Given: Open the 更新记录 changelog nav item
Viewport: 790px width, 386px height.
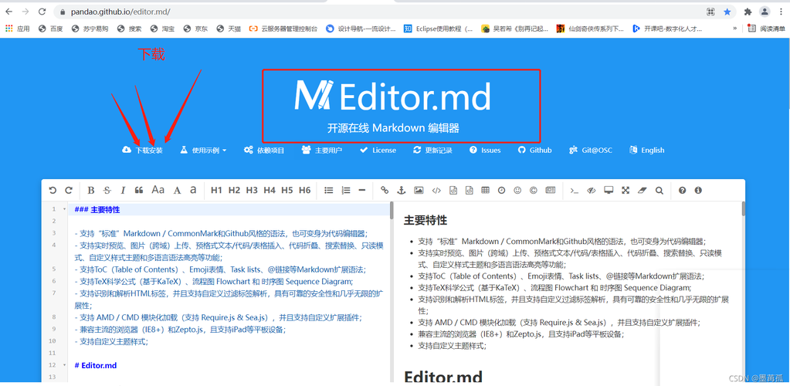Looking at the screenshot, I should point(432,151).
